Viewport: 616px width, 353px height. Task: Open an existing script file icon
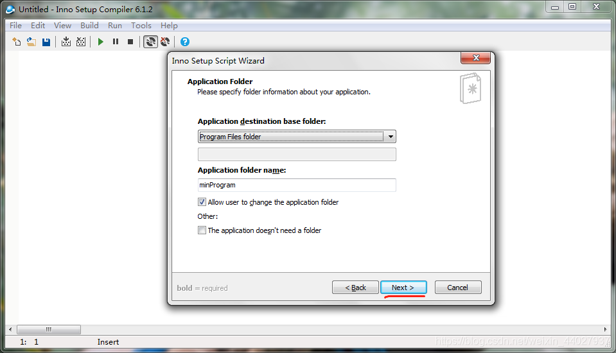pyautogui.click(x=31, y=42)
